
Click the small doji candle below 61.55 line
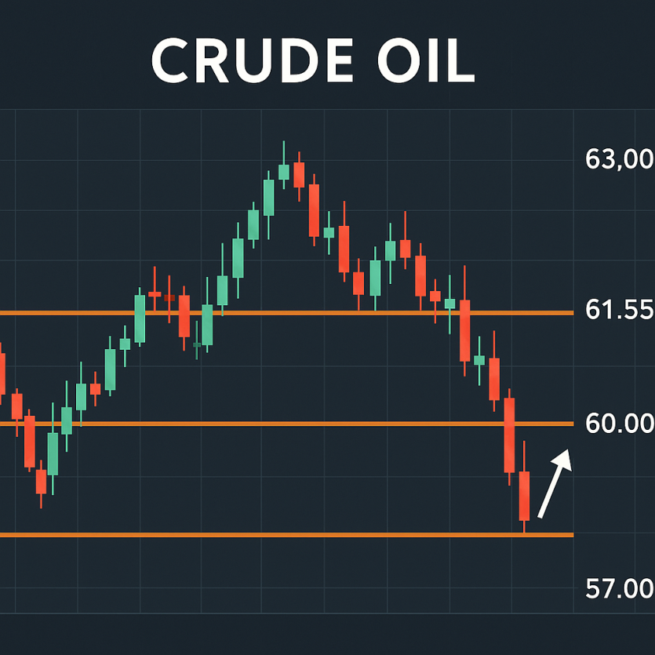pyautogui.click(x=197, y=344)
